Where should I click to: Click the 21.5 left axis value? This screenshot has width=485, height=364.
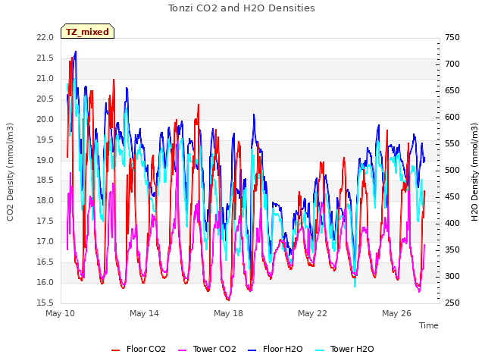point(45,58)
